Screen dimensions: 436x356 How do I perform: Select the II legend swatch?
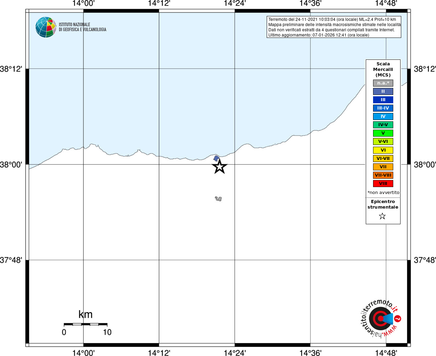[x=383, y=91]
